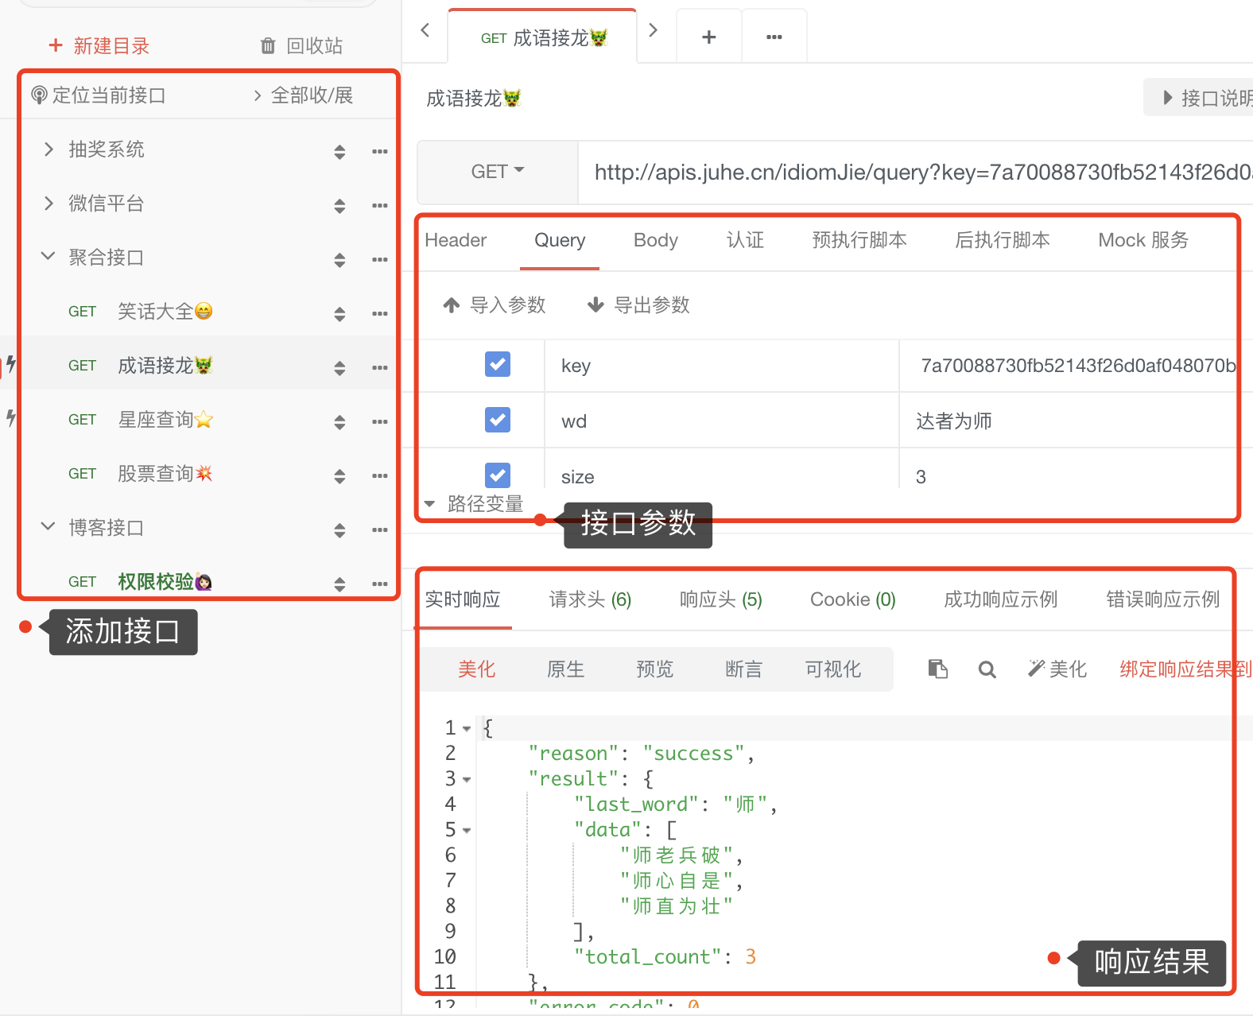Open more options for 笑话大全
The width and height of the screenshot is (1253, 1016).
pyautogui.click(x=380, y=313)
